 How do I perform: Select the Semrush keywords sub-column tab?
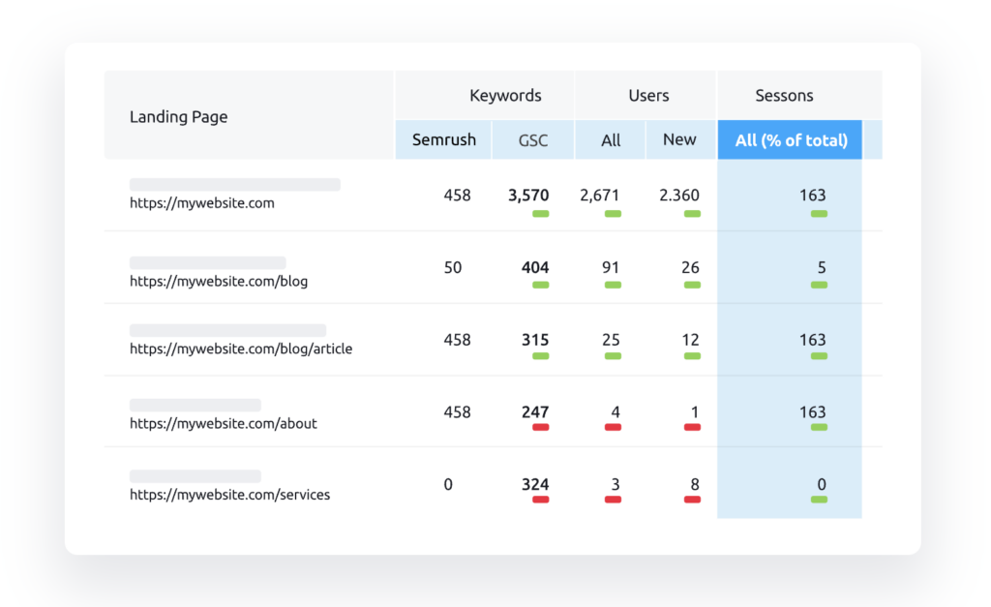pyautogui.click(x=444, y=139)
